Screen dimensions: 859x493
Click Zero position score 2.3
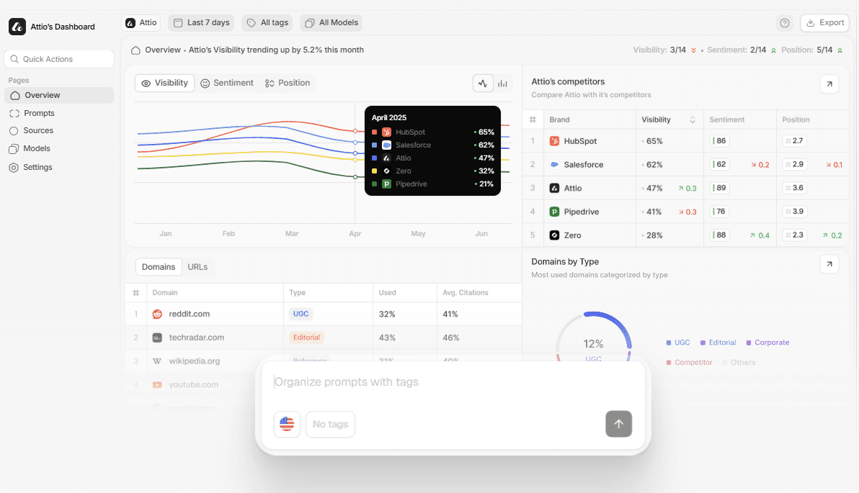(794, 235)
